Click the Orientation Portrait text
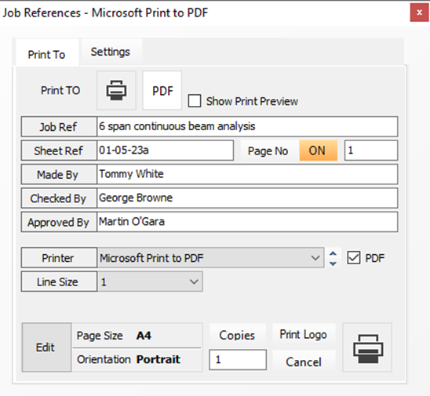430x396 pixels. click(129, 359)
